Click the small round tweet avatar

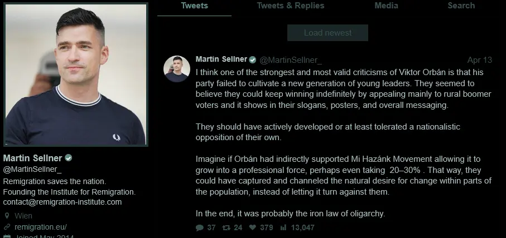pyautogui.click(x=177, y=69)
